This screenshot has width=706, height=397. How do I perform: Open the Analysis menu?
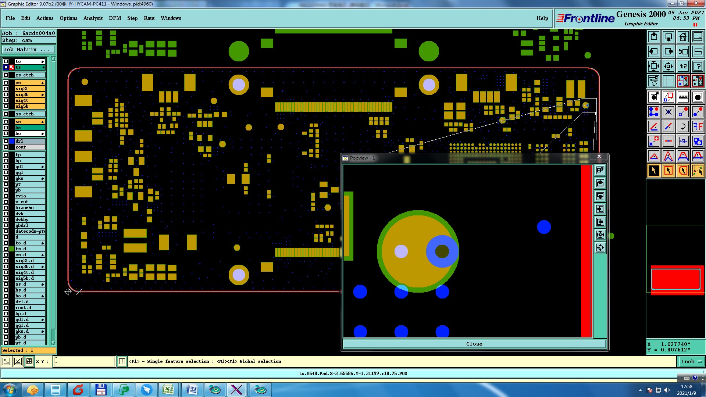93,18
